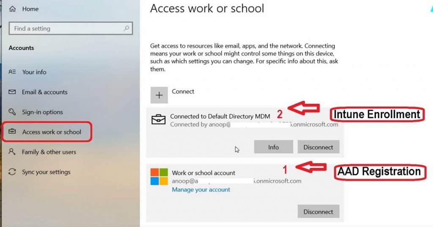Open the Your info page
The width and height of the screenshot is (433, 227).
[34, 72]
